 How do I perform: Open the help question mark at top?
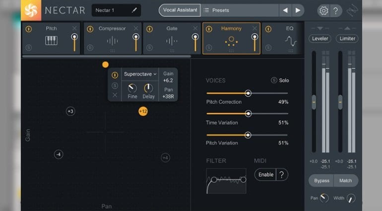pyautogui.click(x=335, y=10)
